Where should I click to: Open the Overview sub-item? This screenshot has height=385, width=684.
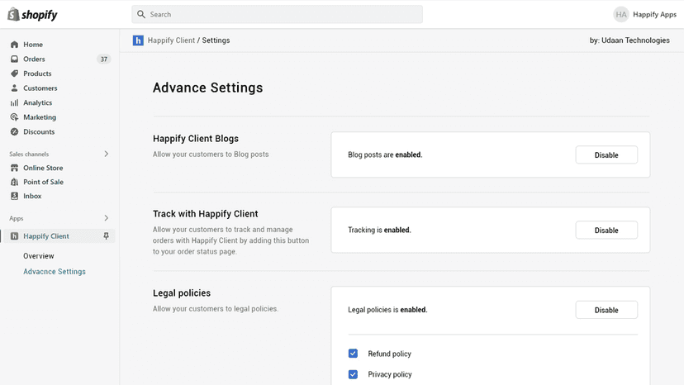(39, 256)
